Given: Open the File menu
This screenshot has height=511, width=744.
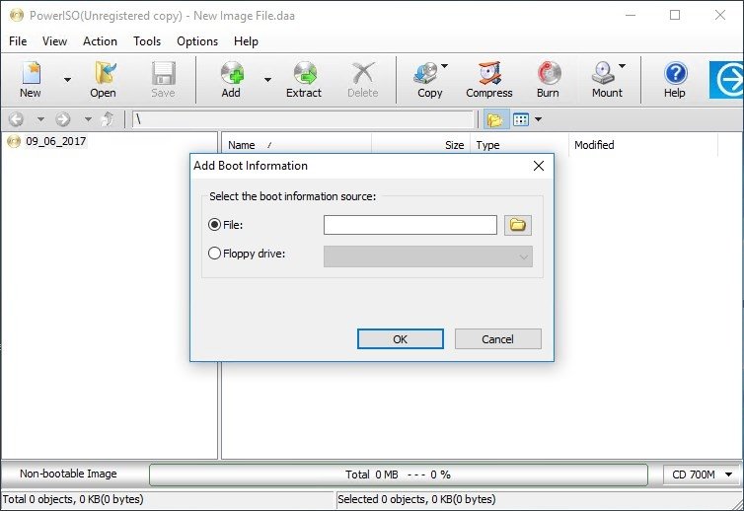Looking at the screenshot, I should click(18, 41).
